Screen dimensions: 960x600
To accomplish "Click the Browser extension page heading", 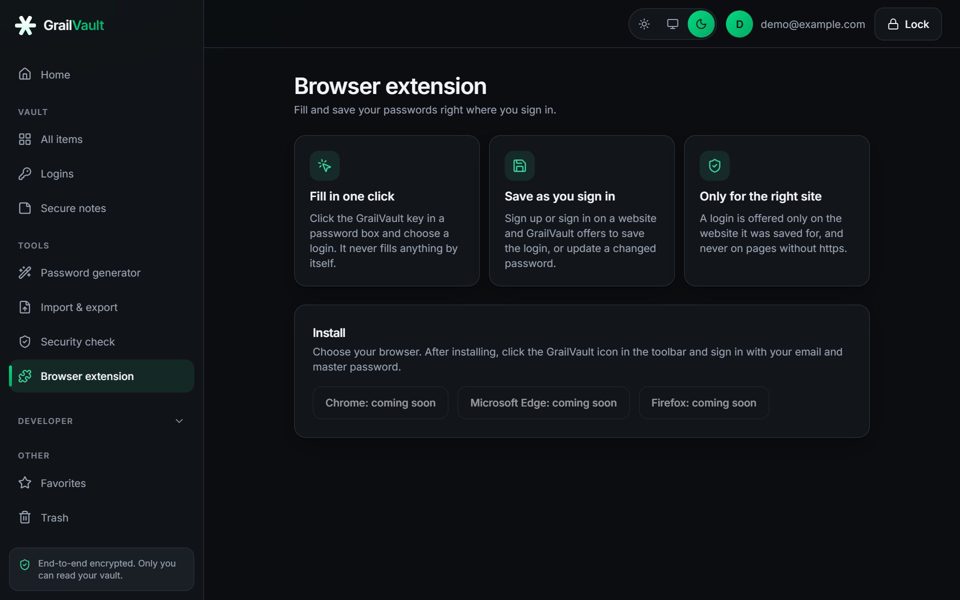I will [390, 86].
